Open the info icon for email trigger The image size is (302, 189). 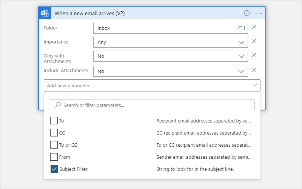tap(247, 13)
